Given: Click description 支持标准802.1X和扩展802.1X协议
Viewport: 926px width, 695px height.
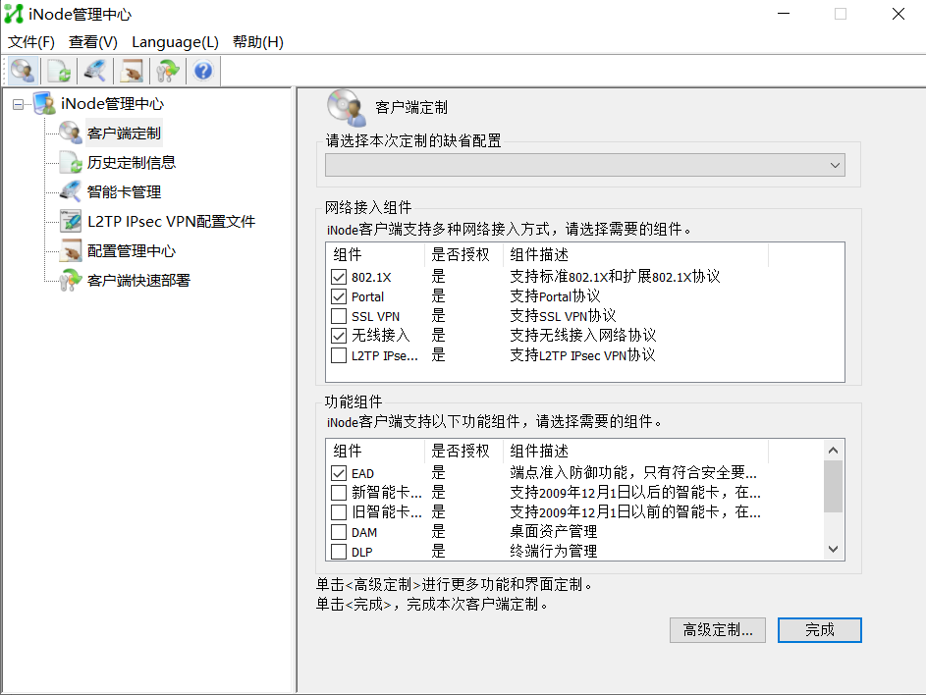Looking at the screenshot, I should (x=615, y=277).
